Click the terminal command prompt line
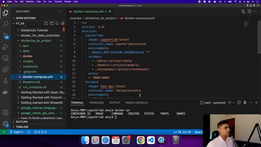This screenshot has width=261, height=147. point(94,117)
